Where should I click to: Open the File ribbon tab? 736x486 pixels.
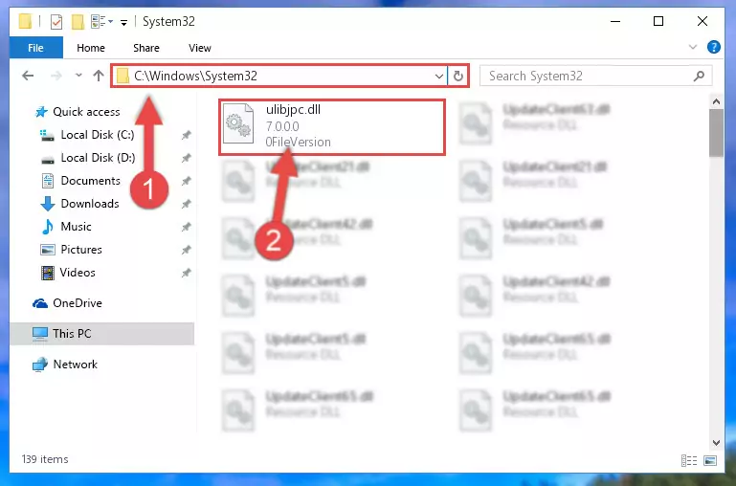(x=35, y=48)
